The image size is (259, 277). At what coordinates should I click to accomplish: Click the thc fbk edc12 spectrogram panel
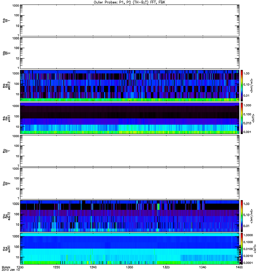[x=130, y=216]
